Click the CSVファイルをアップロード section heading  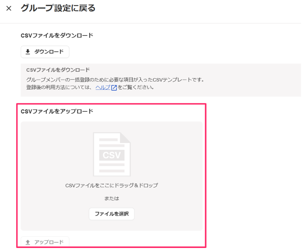(57, 111)
